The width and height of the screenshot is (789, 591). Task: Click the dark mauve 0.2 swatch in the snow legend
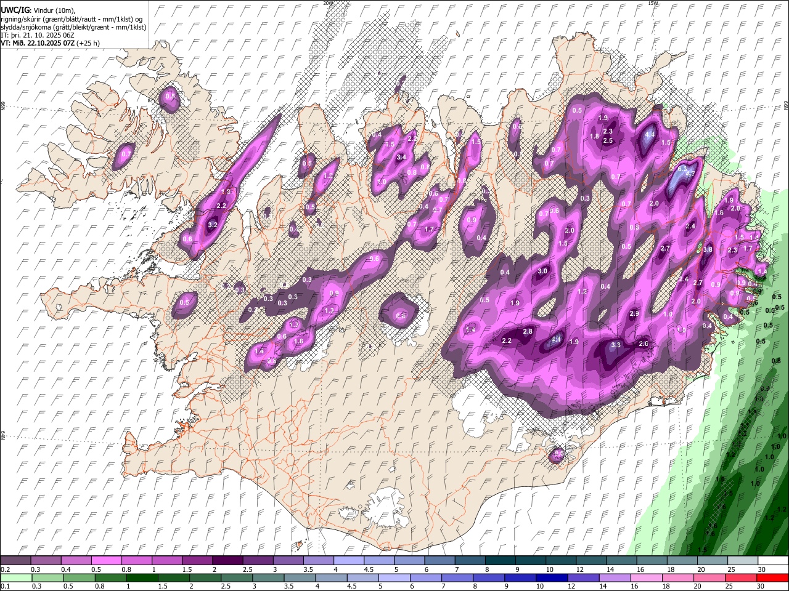click(15, 561)
